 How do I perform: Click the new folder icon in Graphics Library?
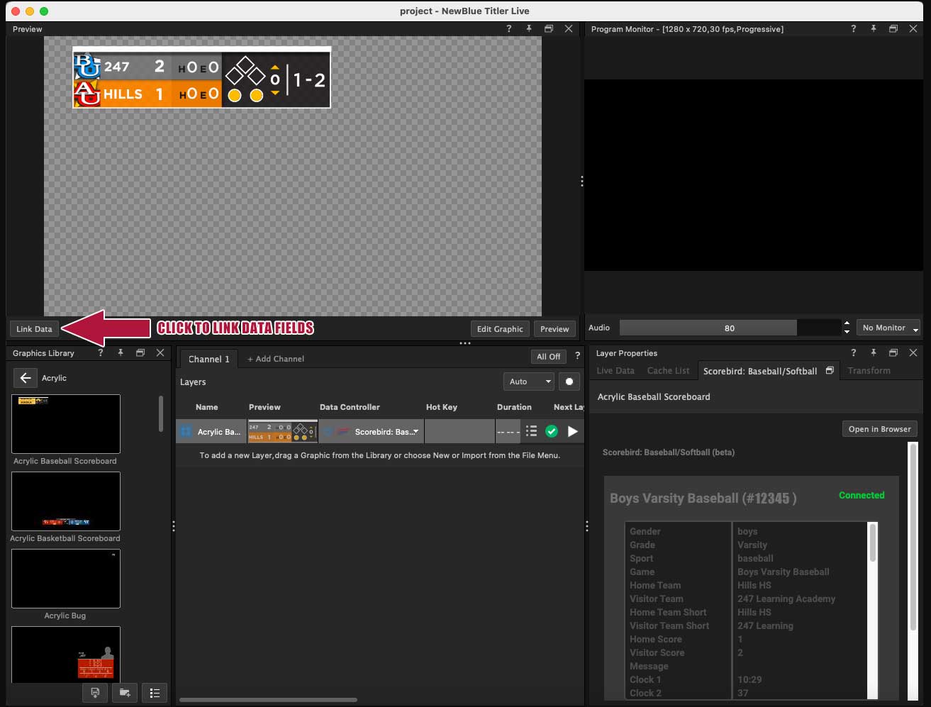tap(125, 693)
